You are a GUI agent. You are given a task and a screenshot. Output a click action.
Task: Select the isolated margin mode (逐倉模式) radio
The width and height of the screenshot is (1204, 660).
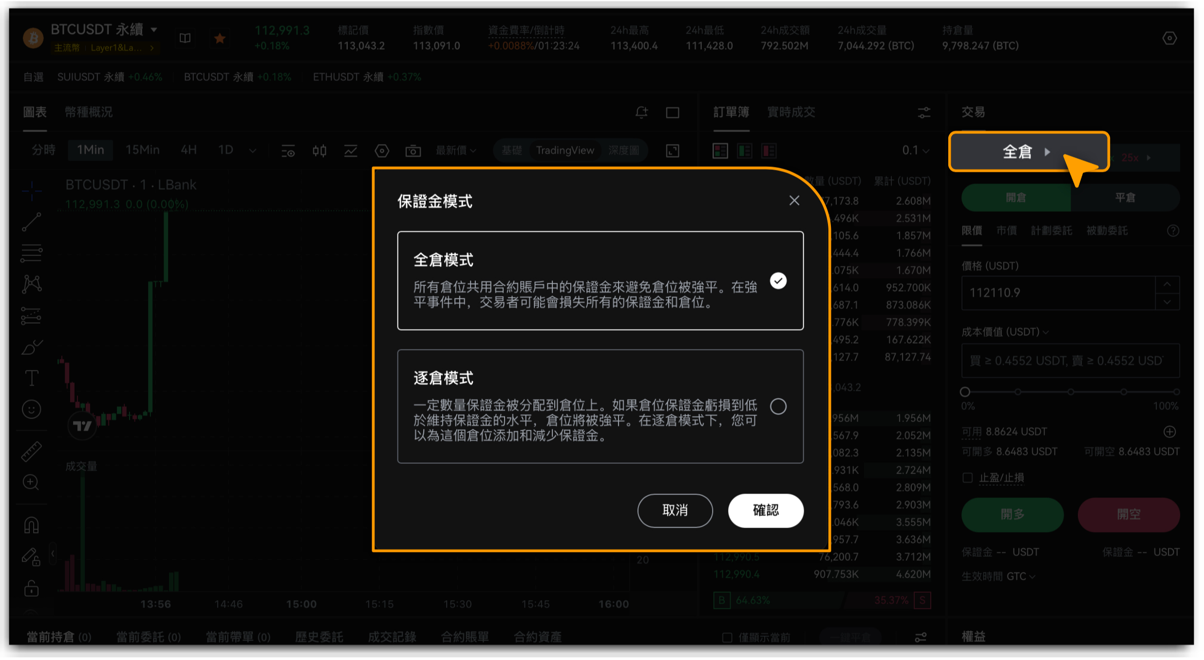click(778, 406)
